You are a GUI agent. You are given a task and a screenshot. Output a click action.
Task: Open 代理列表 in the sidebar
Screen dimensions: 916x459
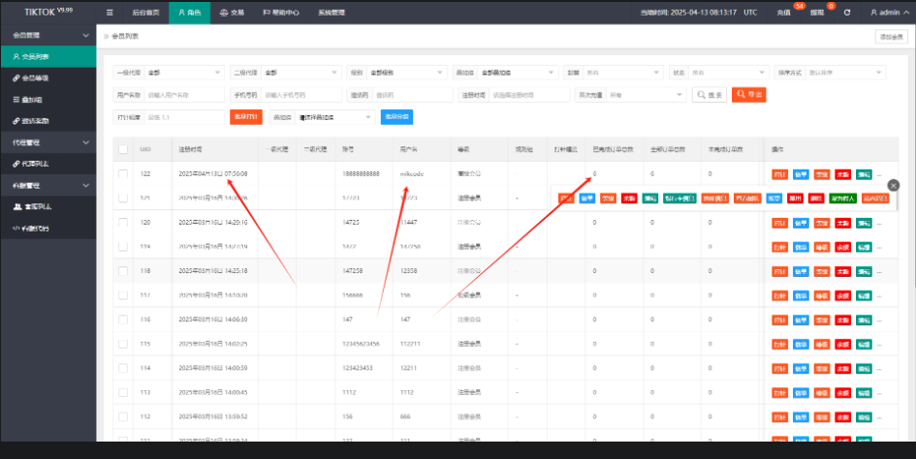48,164
